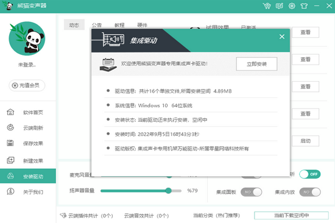Enable the 集成内放 switch
Viewport: 335px width, 223px height.
[x=310, y=192]
